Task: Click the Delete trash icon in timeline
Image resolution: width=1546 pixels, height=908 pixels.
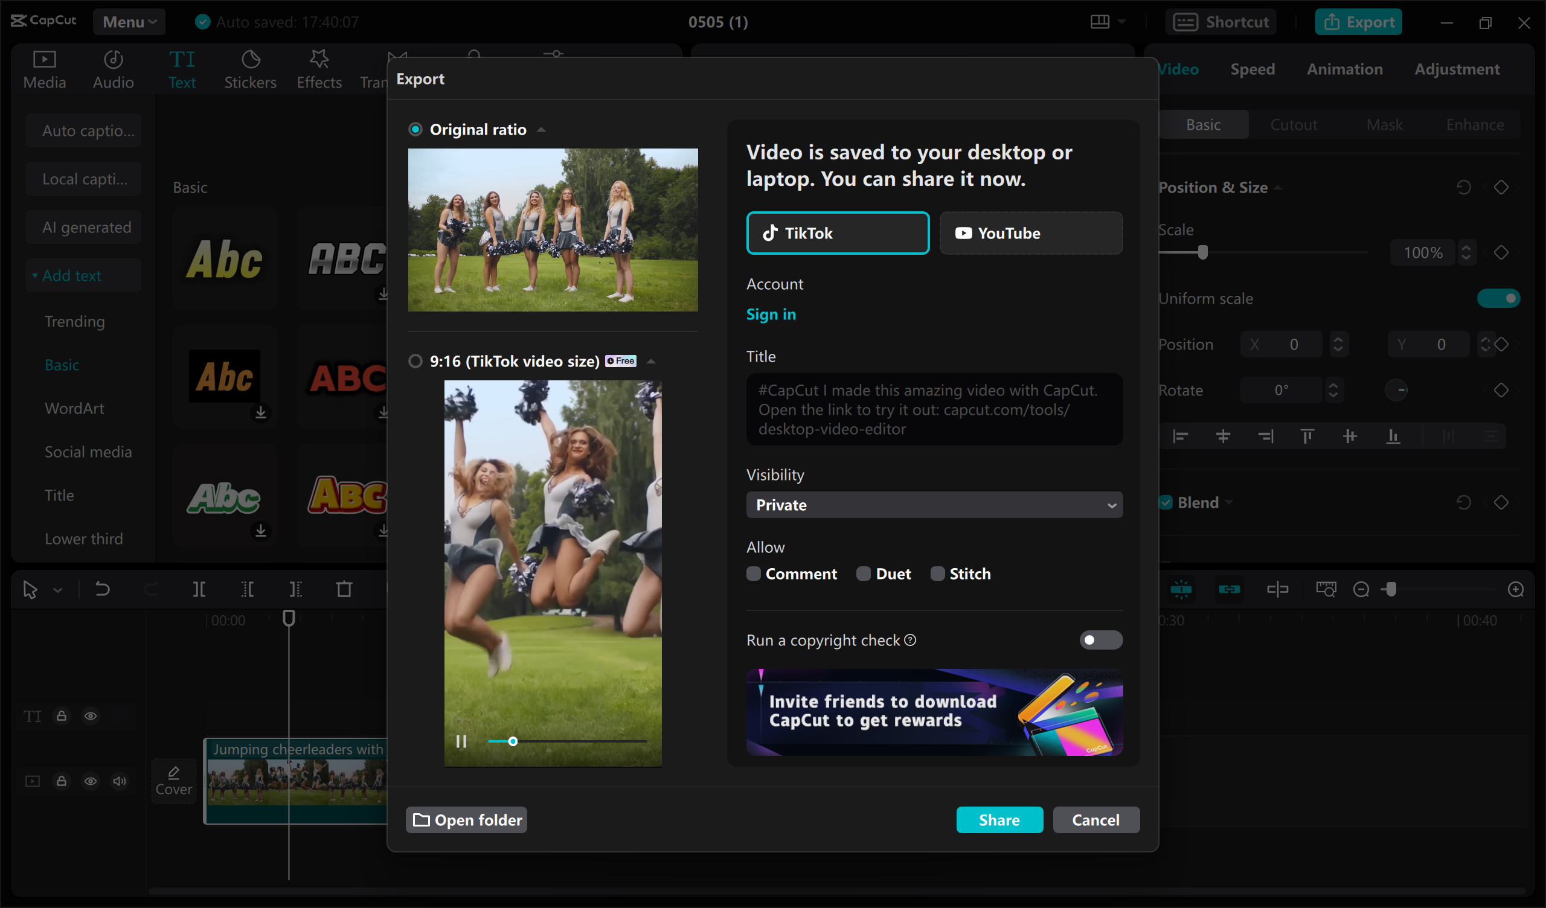Action: (x=344, y=590)
